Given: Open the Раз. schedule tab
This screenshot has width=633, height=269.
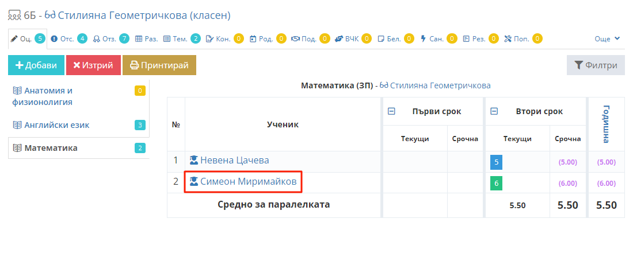Looking at the screenshot, I should pos(146,39).
